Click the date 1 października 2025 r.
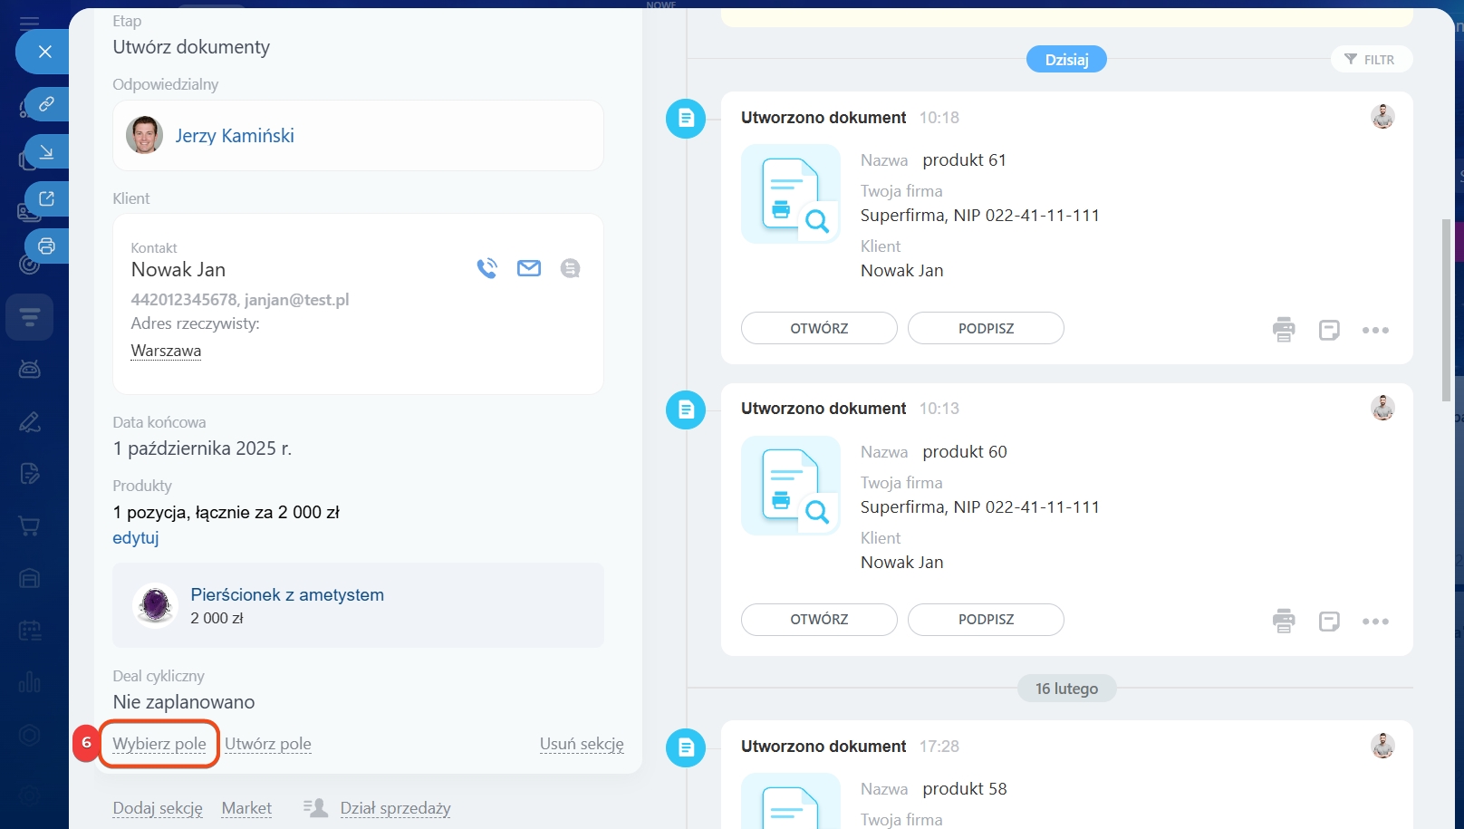The height and width of the screenshot is (829, 1464). (x=202, y=448)
